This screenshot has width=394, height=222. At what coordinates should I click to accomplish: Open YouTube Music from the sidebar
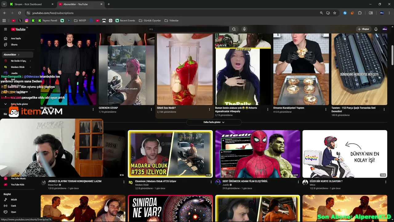tap(17, 179)
